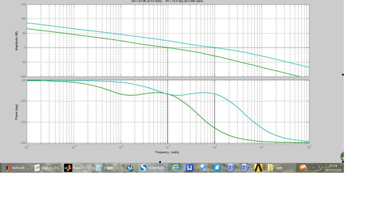Open the WPS Writer W icon

click(x=190, y=168)
